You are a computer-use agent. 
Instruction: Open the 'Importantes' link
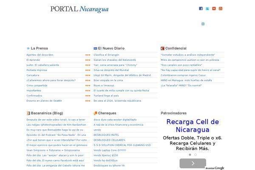(x=34, y=91)
